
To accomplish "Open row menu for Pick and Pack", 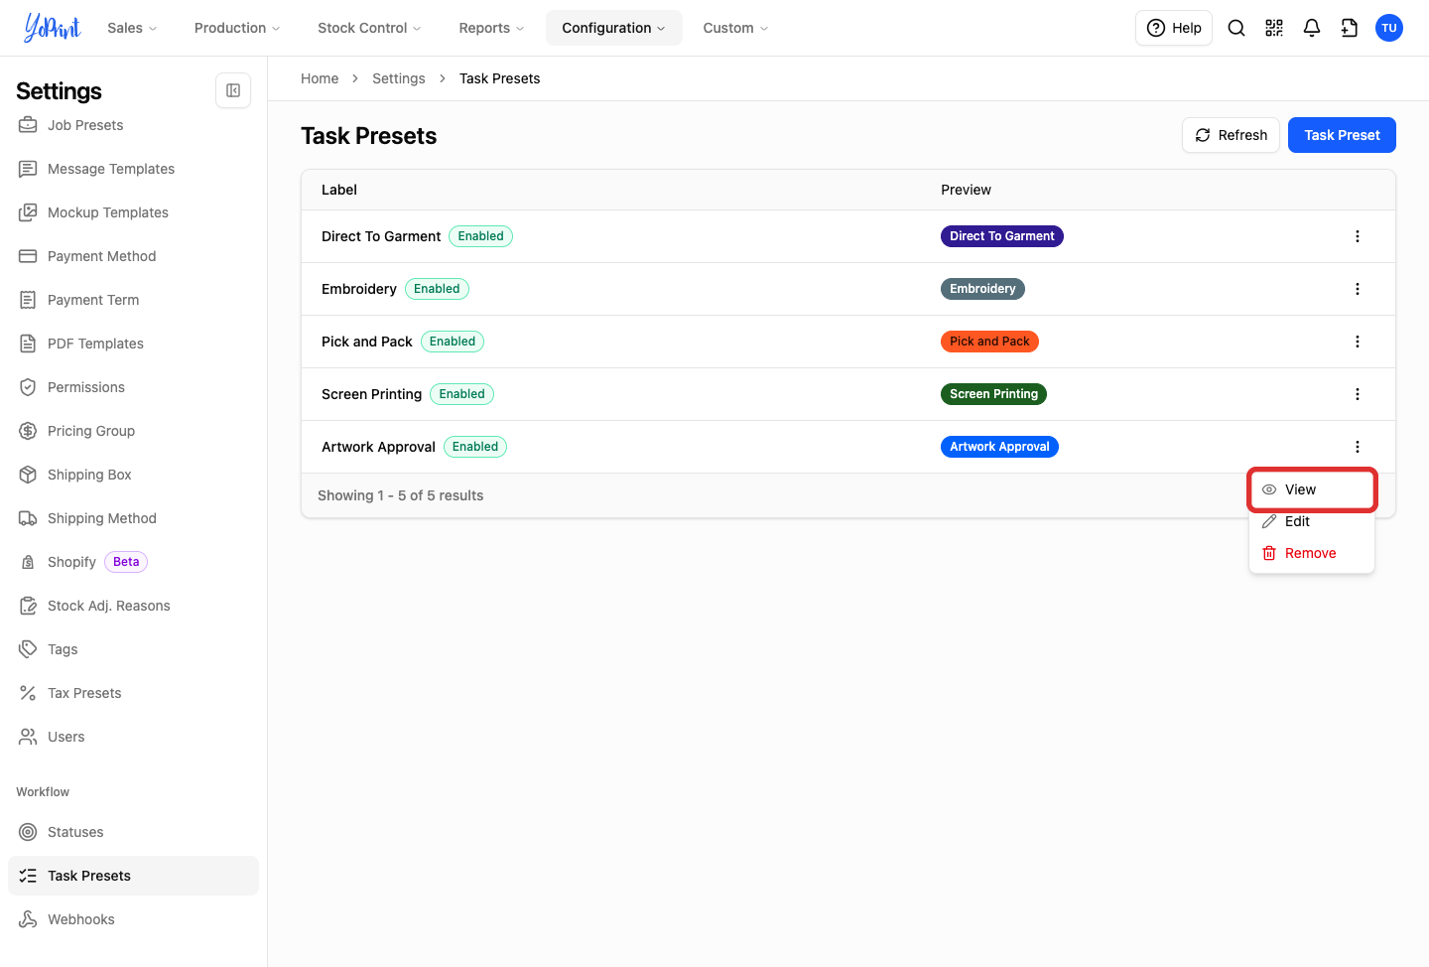I will coord(1358,342).
